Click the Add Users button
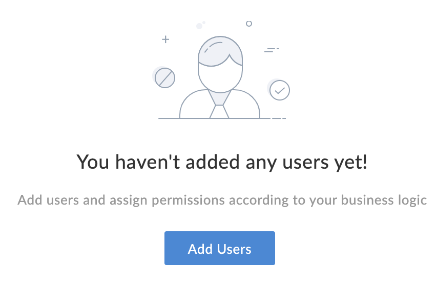The width and height of the screenshot is (437, 281). click(219, 249)
